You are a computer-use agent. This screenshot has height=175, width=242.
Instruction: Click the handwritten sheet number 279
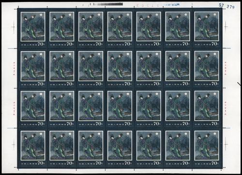tap(230, 7)
